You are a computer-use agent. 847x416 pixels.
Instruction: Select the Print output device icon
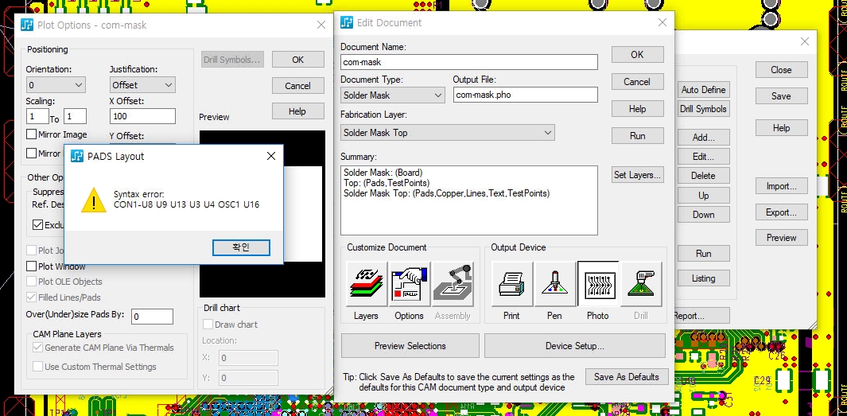511,284
